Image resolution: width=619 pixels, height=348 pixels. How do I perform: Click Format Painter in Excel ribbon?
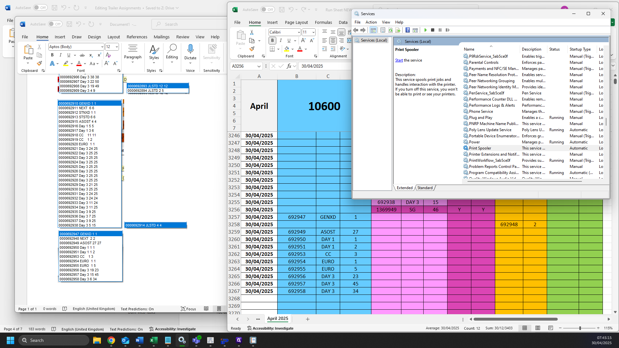[252, 49]
